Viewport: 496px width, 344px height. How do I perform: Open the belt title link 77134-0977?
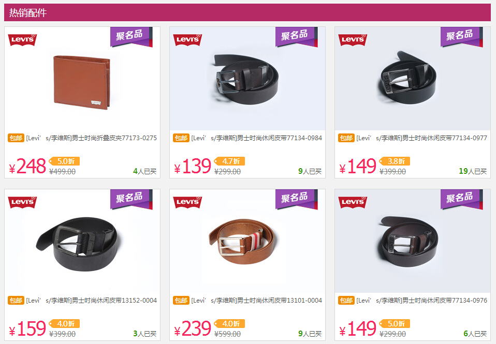[421, 138]
